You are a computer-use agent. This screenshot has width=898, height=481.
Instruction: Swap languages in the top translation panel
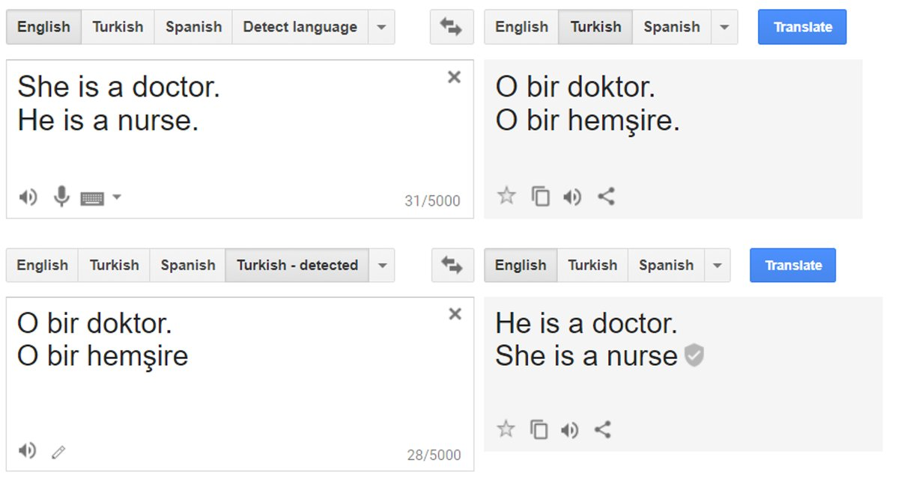click(x=451, y=27)
